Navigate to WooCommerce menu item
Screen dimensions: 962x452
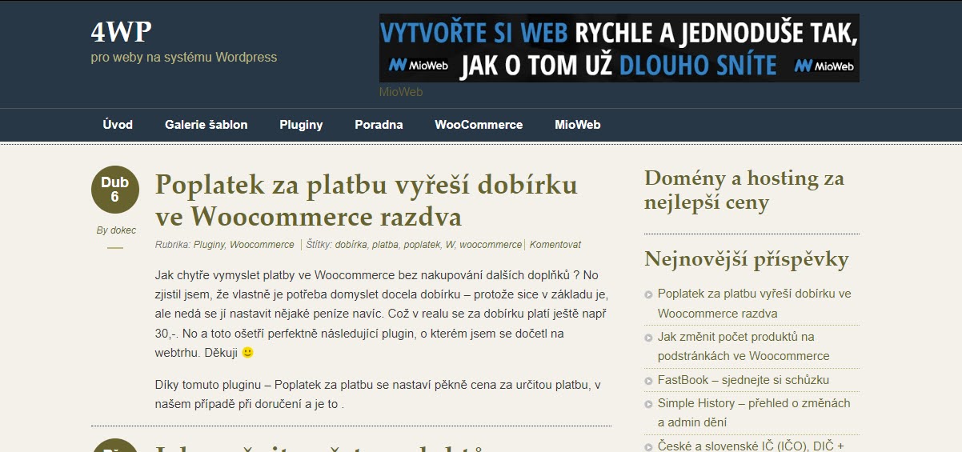coord(479,125)
